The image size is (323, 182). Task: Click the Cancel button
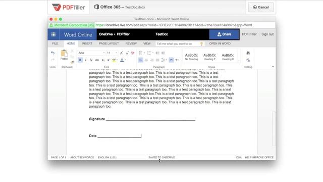[x=261, y=7]
